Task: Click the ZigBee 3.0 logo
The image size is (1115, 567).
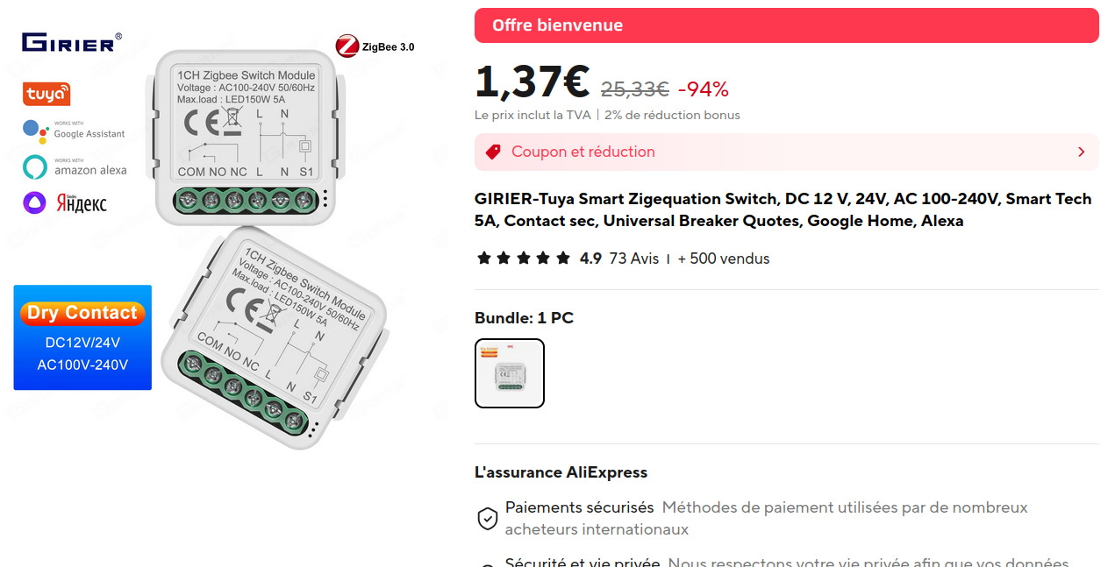Action: pos(375,47)
